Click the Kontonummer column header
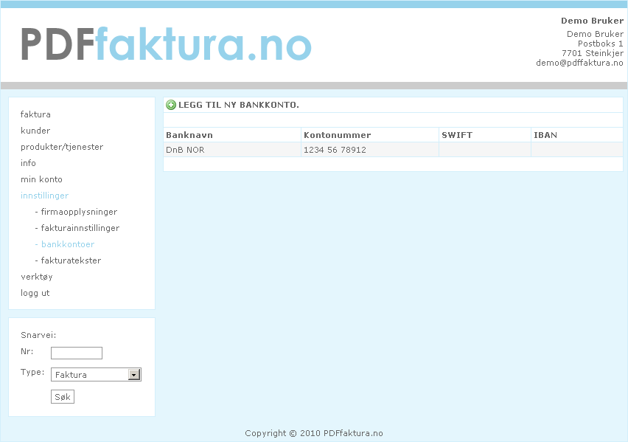This screenshot has width=628, height=442. point(338,135)
